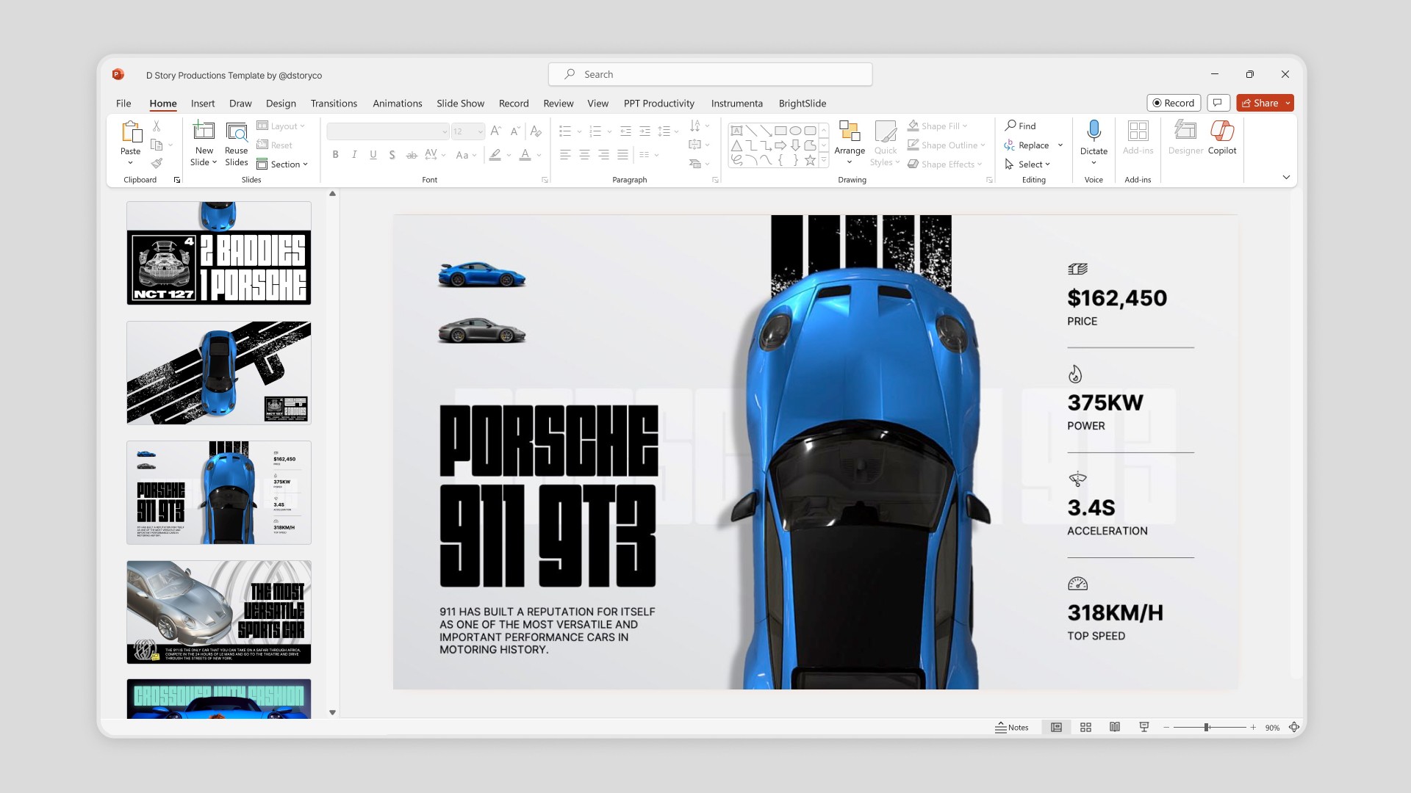This screenshot has height=793, width=1411.
Task: Select the Most Versatile Sports Car thumbnail
Action: [219, 612]
